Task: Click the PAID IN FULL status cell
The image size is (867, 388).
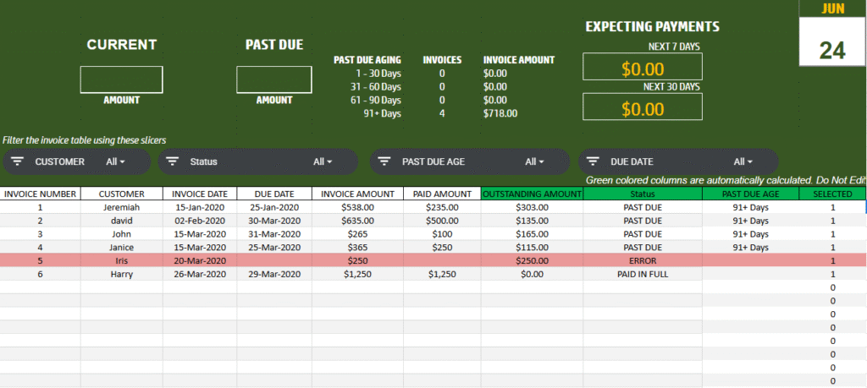Action: [x=643, y=274]
